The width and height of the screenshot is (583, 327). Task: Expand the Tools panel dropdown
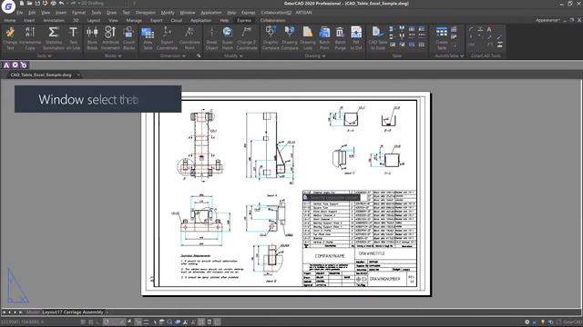tap(45, 56)
